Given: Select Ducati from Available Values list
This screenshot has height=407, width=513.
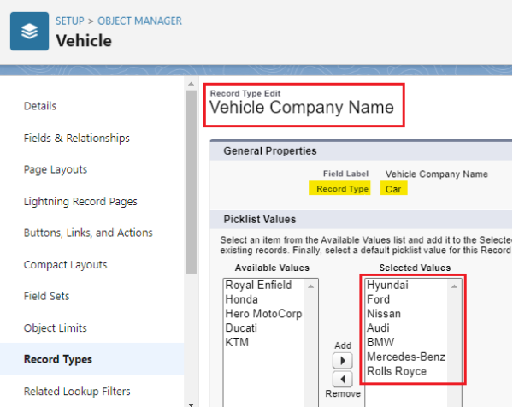Looking at the screenshot, I should pos(243,328).
